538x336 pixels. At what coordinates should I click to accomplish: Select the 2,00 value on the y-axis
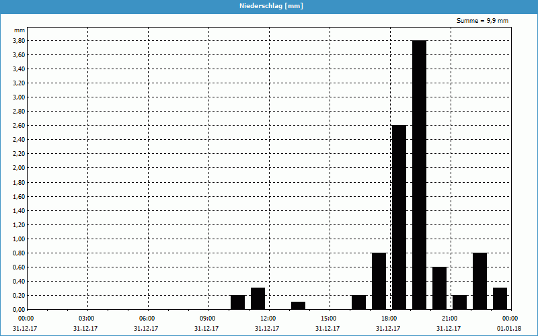tap(18, 168)
